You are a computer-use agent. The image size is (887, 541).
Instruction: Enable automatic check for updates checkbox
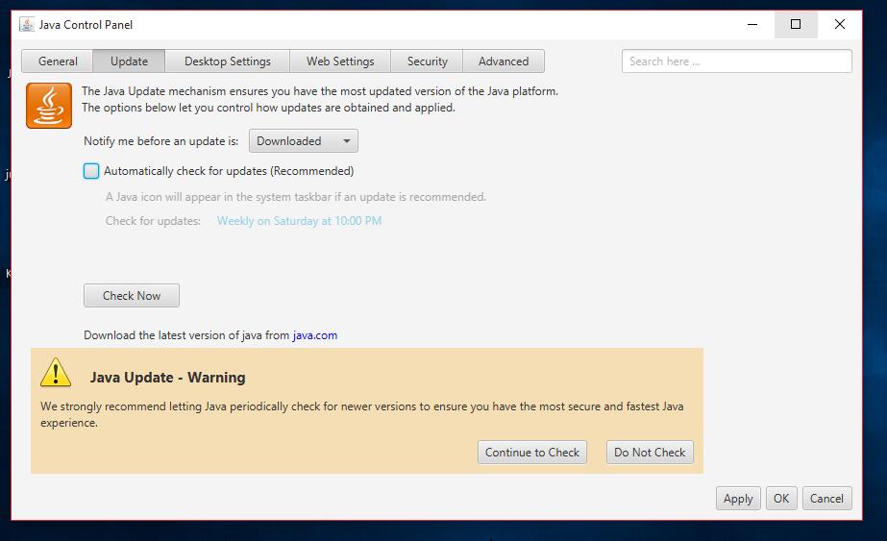click(x=91, y=171)
